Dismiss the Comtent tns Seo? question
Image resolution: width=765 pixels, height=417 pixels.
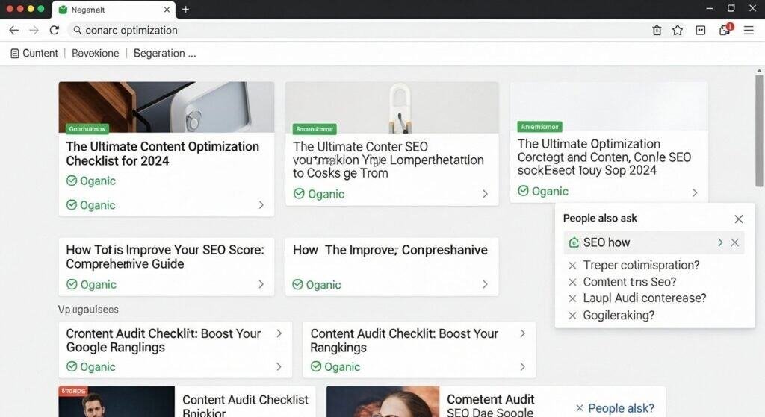point(572,282)
